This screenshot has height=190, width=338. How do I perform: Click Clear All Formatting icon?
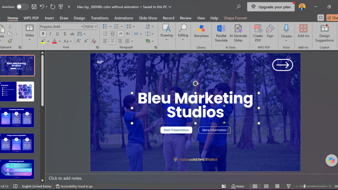coord(94,41)
